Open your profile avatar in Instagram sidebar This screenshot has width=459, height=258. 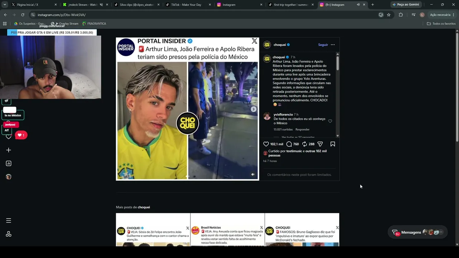click(x=9, y=177)
